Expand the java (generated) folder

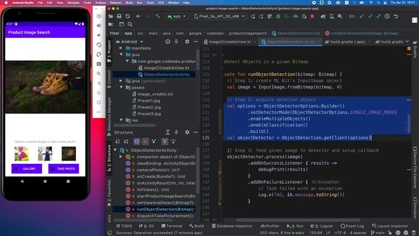121,81
